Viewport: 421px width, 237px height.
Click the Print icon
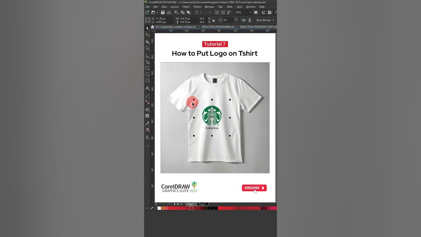169,13
